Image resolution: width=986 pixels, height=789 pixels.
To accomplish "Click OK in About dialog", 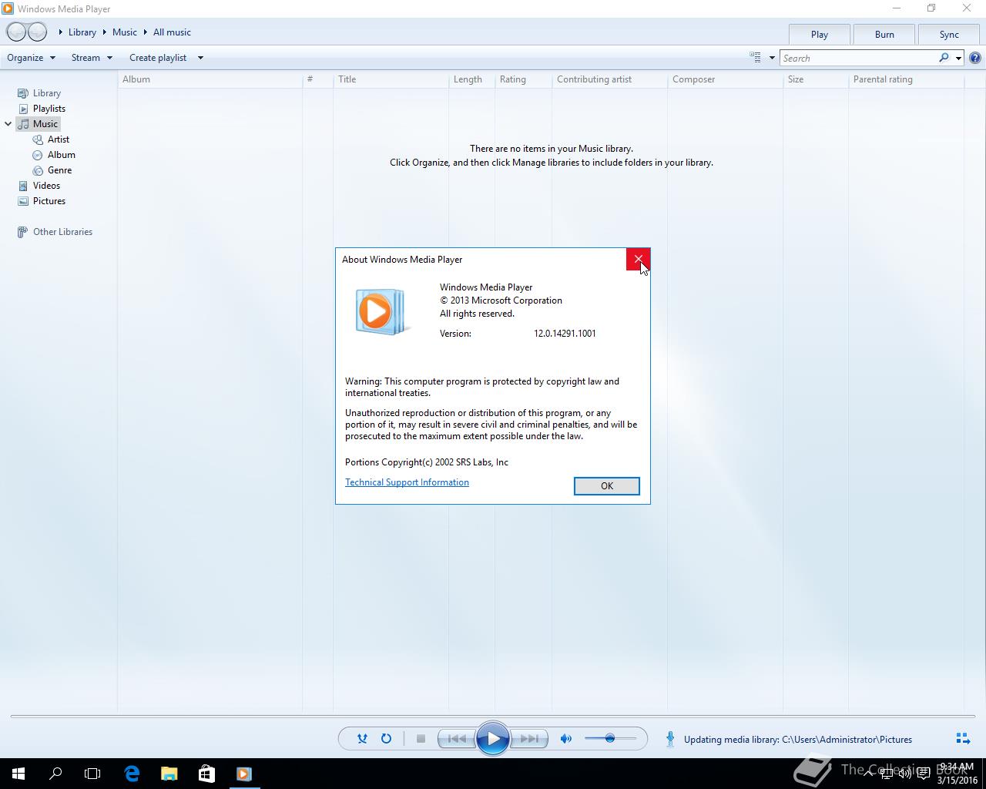I will pos(607,486).
